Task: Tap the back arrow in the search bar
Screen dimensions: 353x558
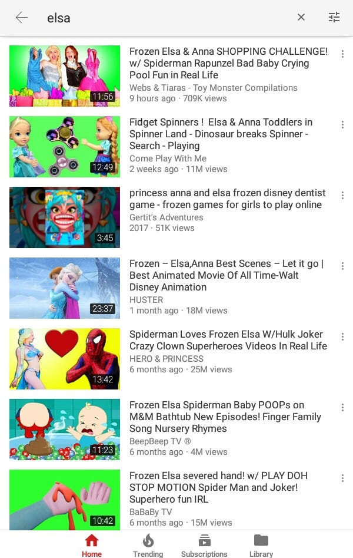Action: (22, 18)
